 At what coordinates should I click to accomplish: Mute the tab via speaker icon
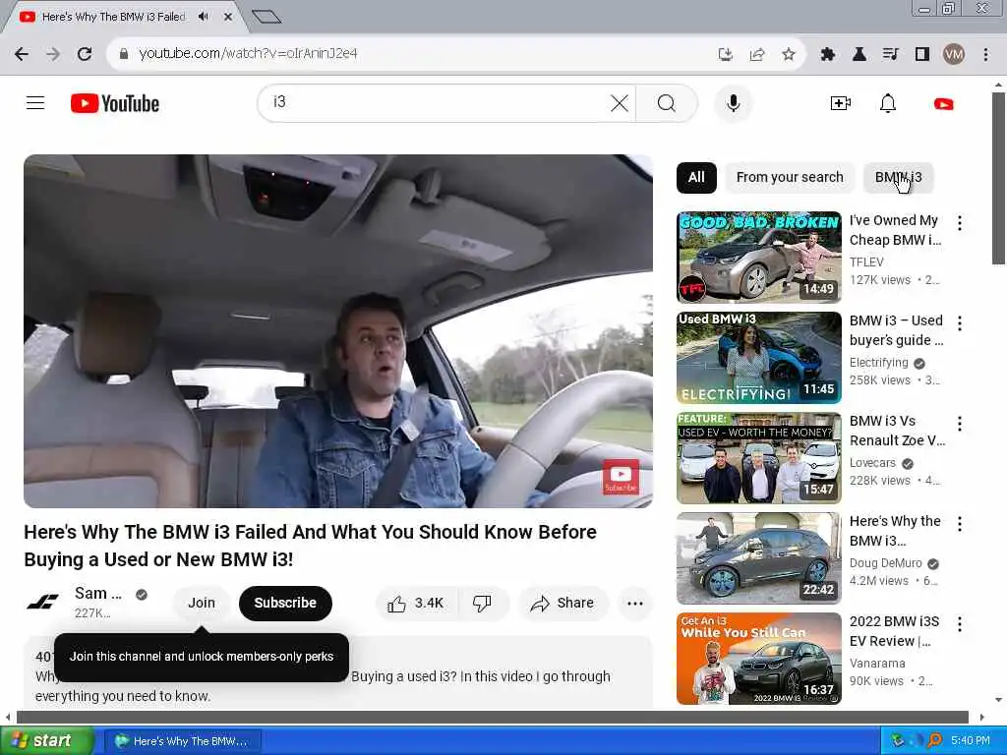pyautogui.click(x=204, y=17)
